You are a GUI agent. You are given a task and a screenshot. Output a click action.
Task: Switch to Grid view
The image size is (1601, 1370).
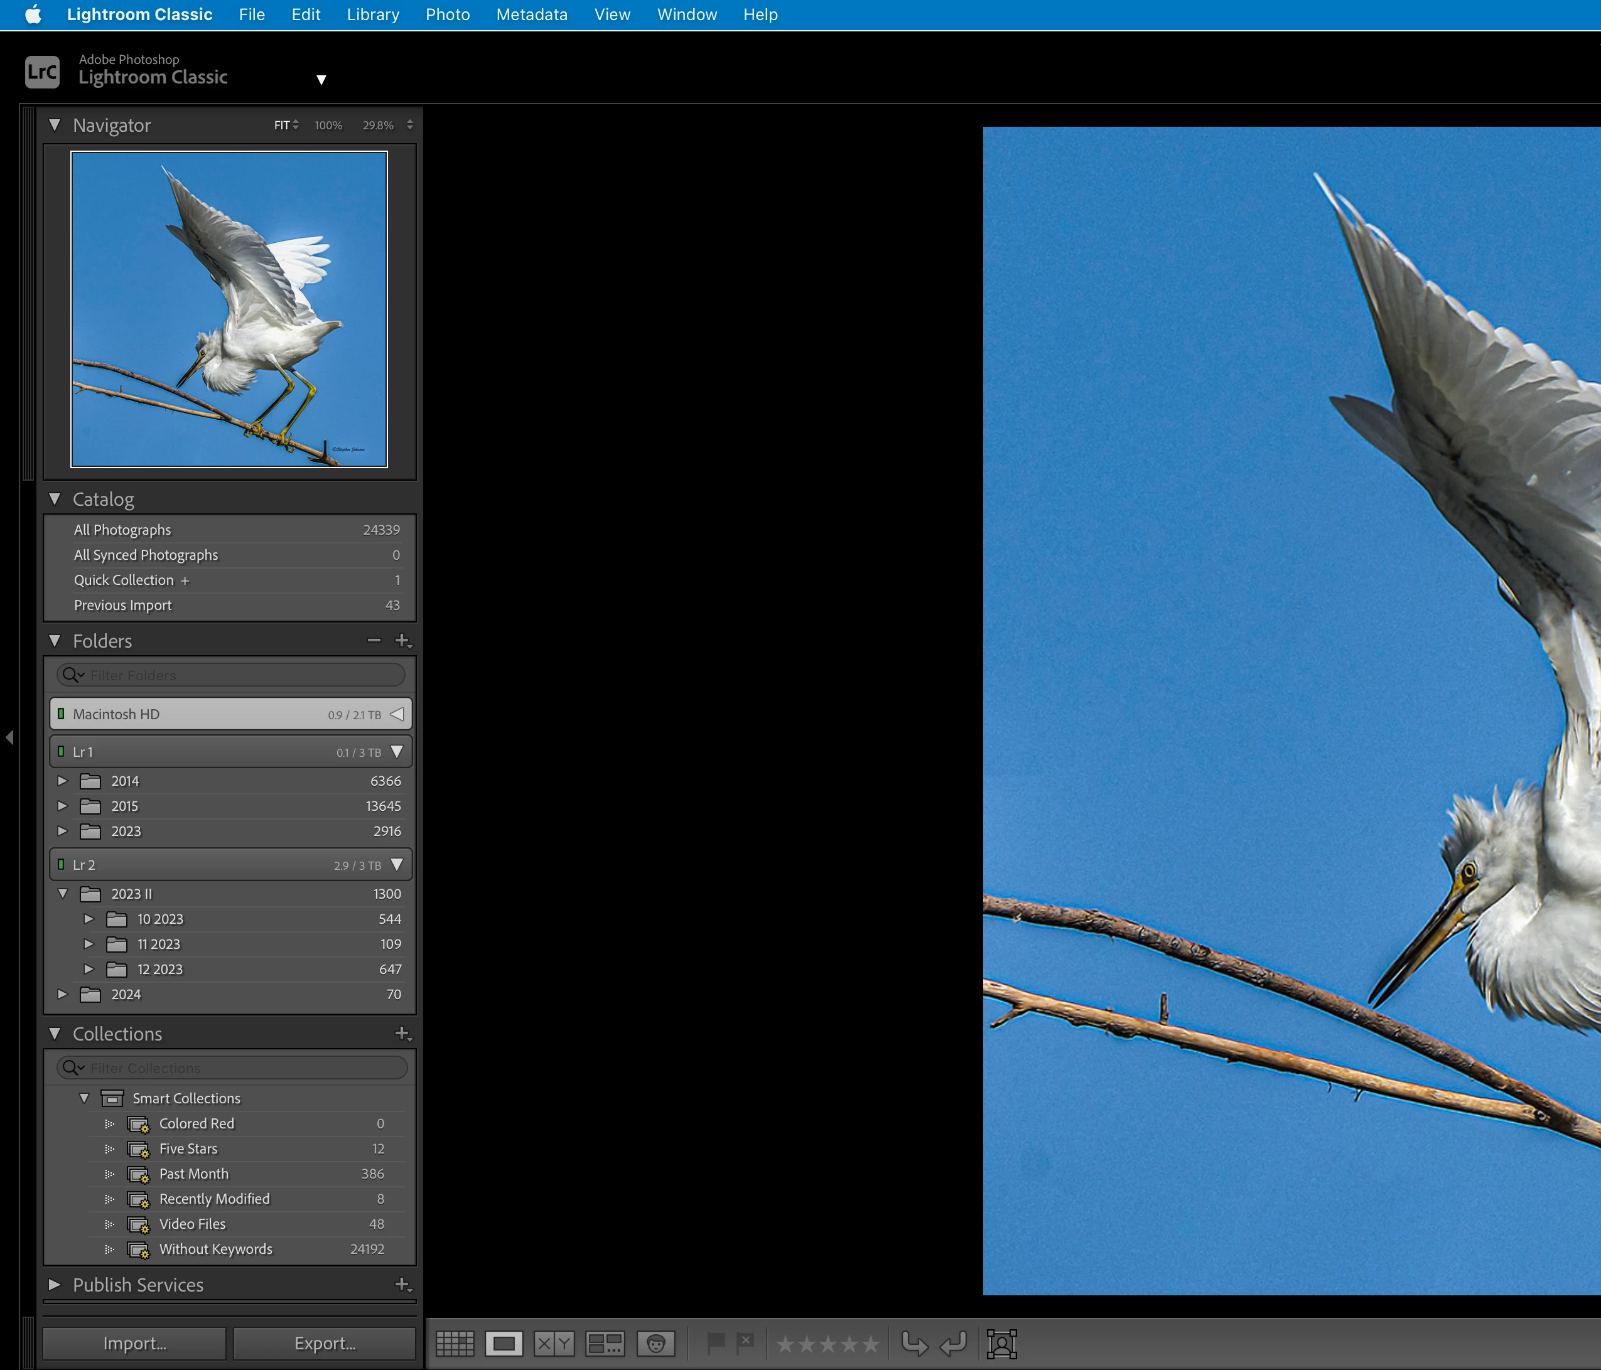point(455,1344)
